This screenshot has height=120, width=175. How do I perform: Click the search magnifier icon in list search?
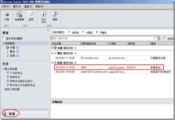click(x=155, y=38)
